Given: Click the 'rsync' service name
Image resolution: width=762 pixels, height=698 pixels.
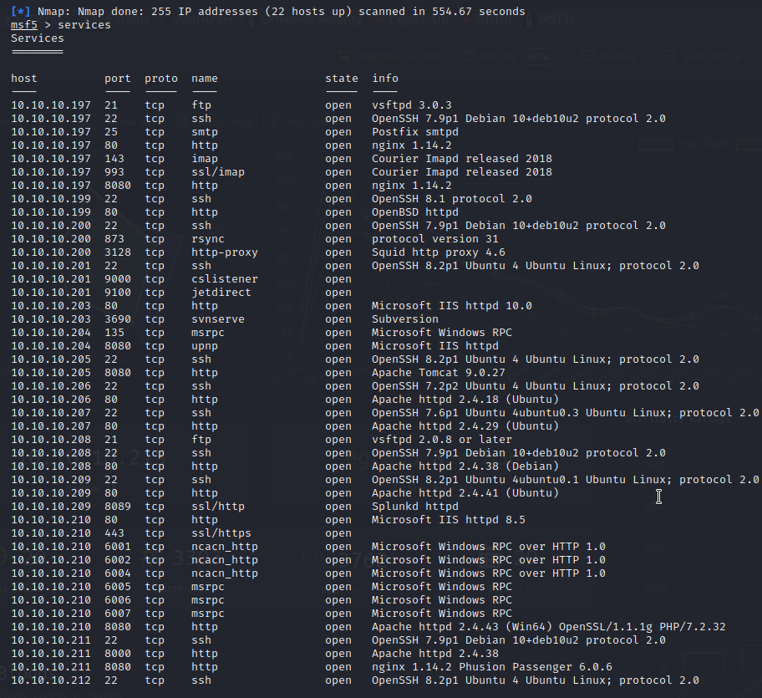Looking at the screenshot, I should (208, 239).
